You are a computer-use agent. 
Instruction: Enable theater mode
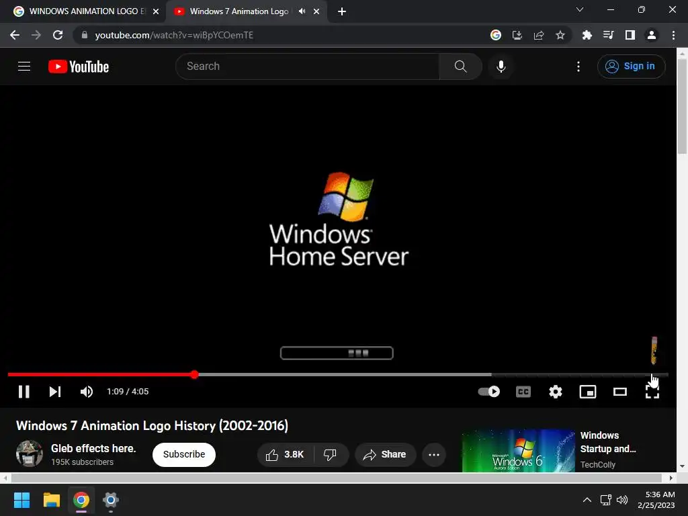(619, 392)
